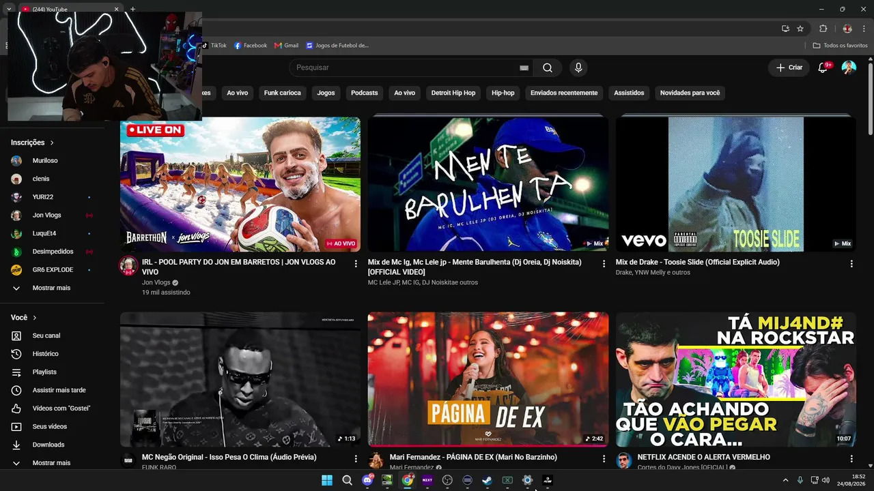
Task: Open options menu for the Toosie Slide mix
Action: (x=851, y=263)
